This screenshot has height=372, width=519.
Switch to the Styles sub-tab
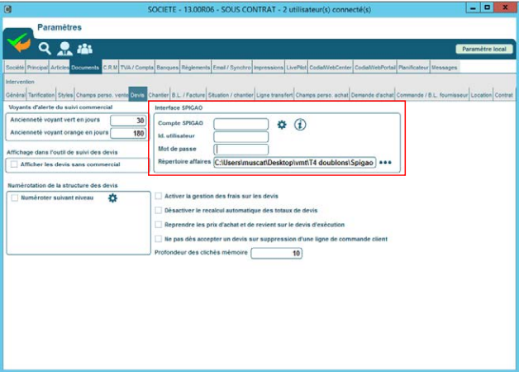click(65, 95)
